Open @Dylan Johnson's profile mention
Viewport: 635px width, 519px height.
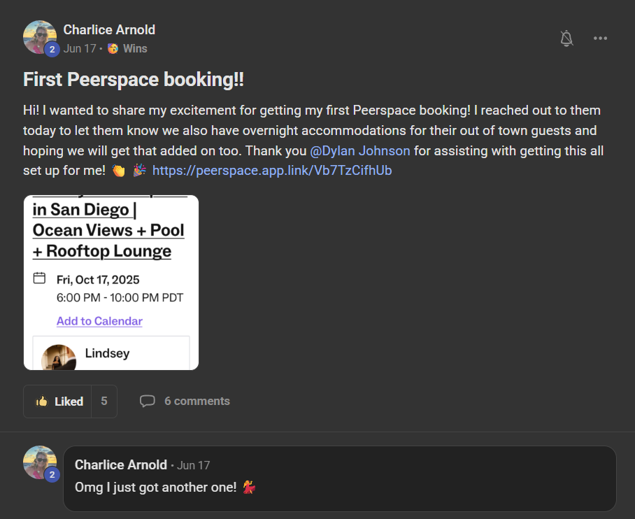359,150
